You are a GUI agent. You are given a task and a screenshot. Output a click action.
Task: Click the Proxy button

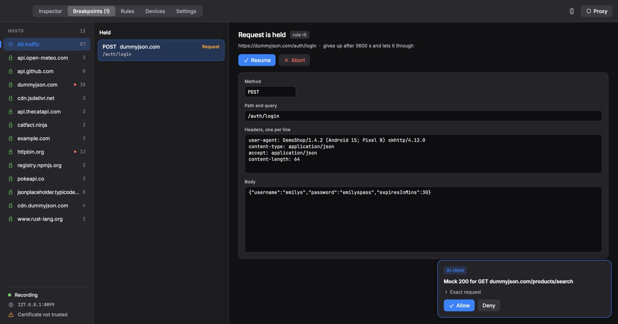pyautogui.click(x=597, y=11)
